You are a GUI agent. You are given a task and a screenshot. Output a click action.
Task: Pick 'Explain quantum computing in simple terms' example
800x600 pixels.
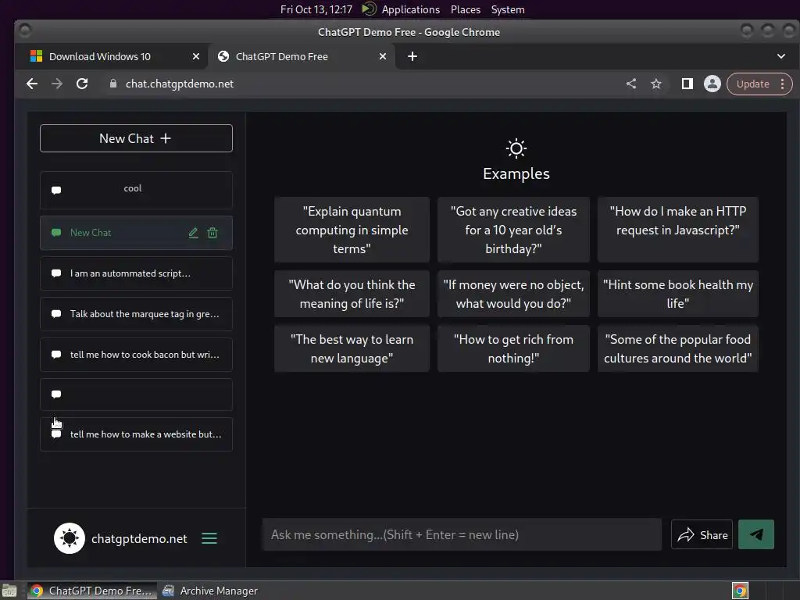(352, 230)
